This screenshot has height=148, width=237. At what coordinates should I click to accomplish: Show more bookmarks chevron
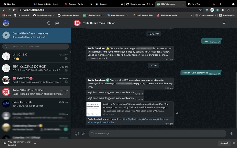click(x=191, y=15)
